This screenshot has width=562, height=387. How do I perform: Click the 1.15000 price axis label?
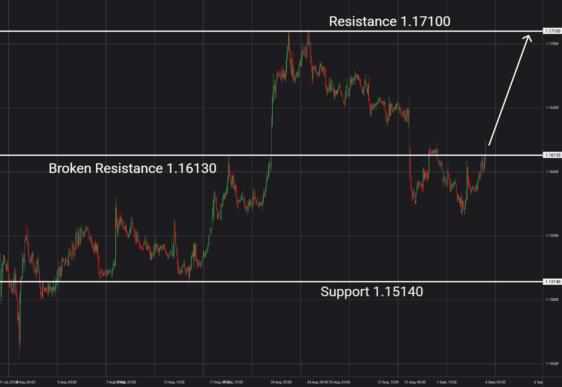[552, 300]
